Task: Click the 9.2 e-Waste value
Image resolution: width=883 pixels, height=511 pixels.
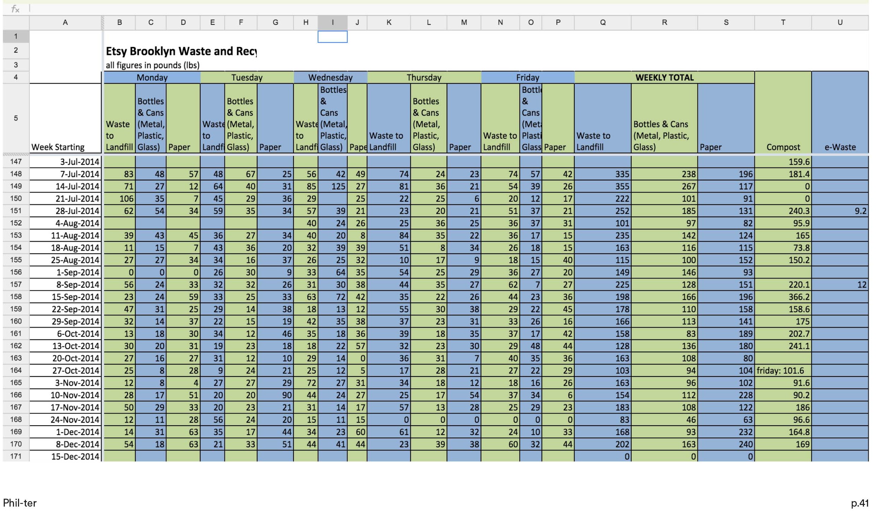Action: (x=840, y=211)
